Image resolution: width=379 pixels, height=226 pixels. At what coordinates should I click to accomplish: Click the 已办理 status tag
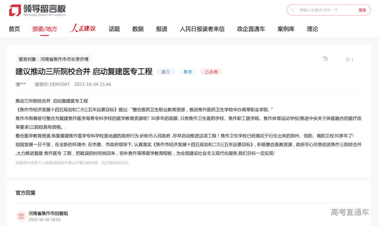[211, 72]
